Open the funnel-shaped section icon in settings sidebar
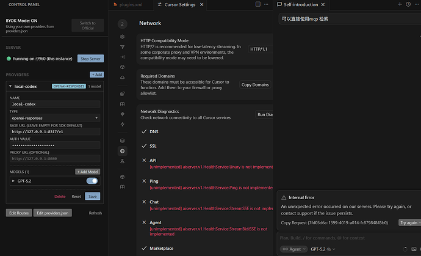The width and height of the screenshot is (421, 256). click(122, 47)
